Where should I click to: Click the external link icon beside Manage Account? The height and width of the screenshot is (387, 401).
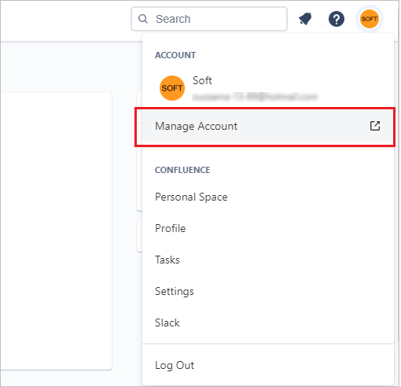[x=375, y=126]
